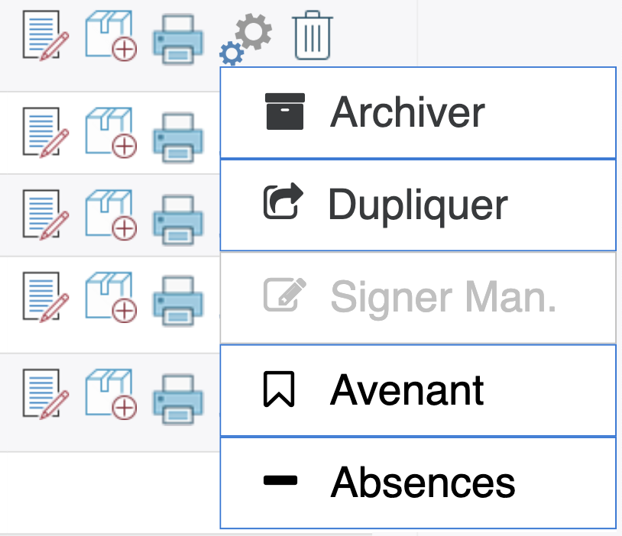The height and width of the screenshot is (536, 622).
Task: Select the Avenant menu entry
Action: click(x=418, y=390)
